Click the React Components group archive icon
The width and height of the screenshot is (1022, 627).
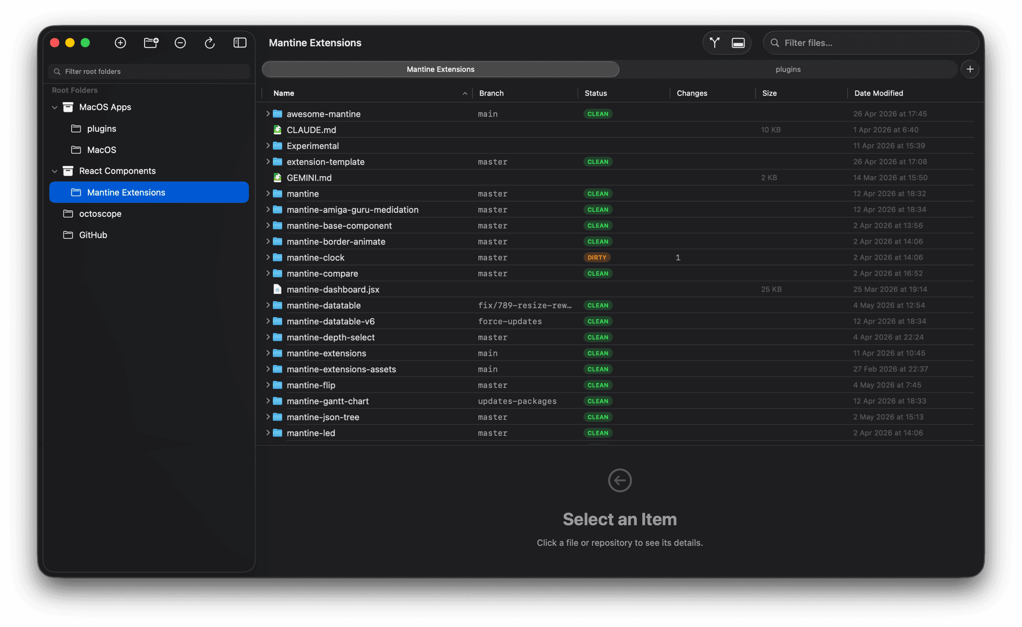(x=68, y=171)
